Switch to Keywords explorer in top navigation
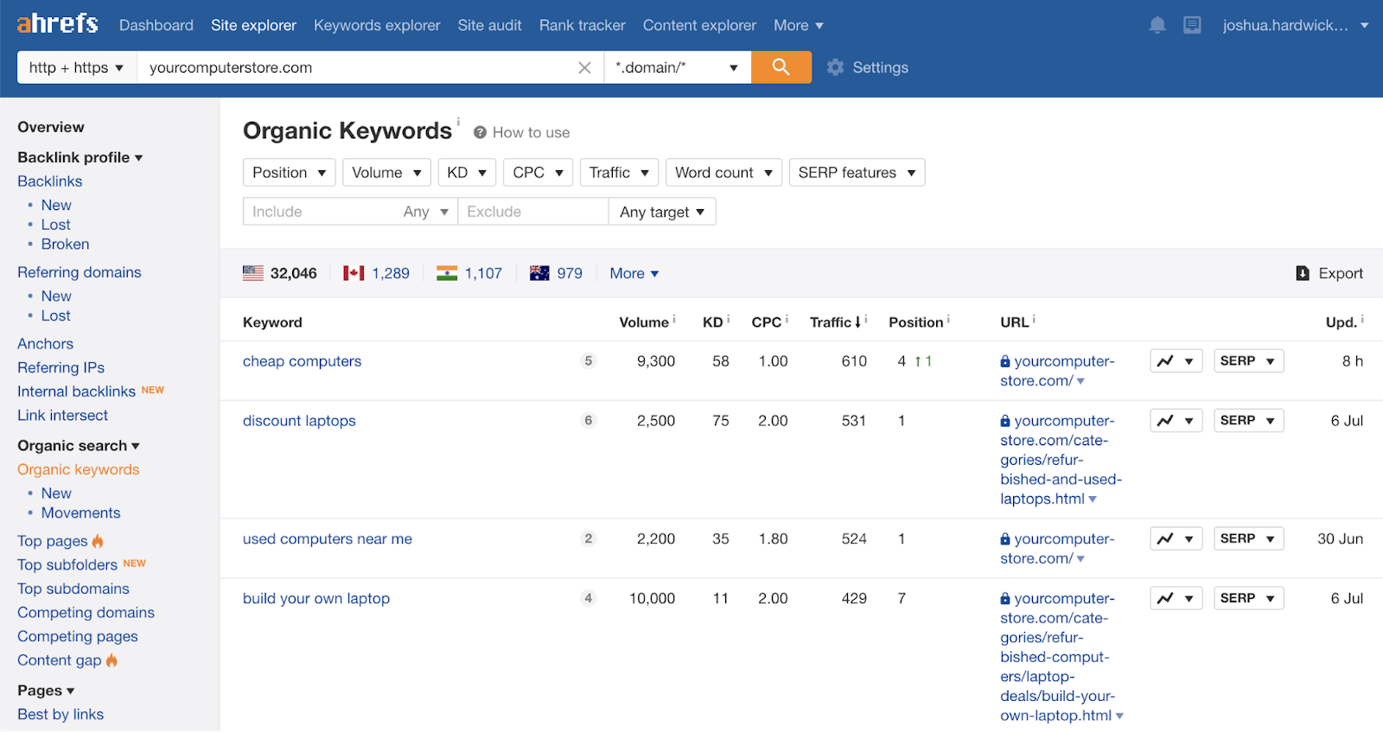The image size is (1383, 732). click(x=377, y=25)
